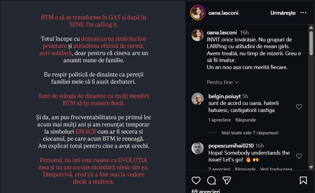Open the oana.lasconi username in the header

223,13
